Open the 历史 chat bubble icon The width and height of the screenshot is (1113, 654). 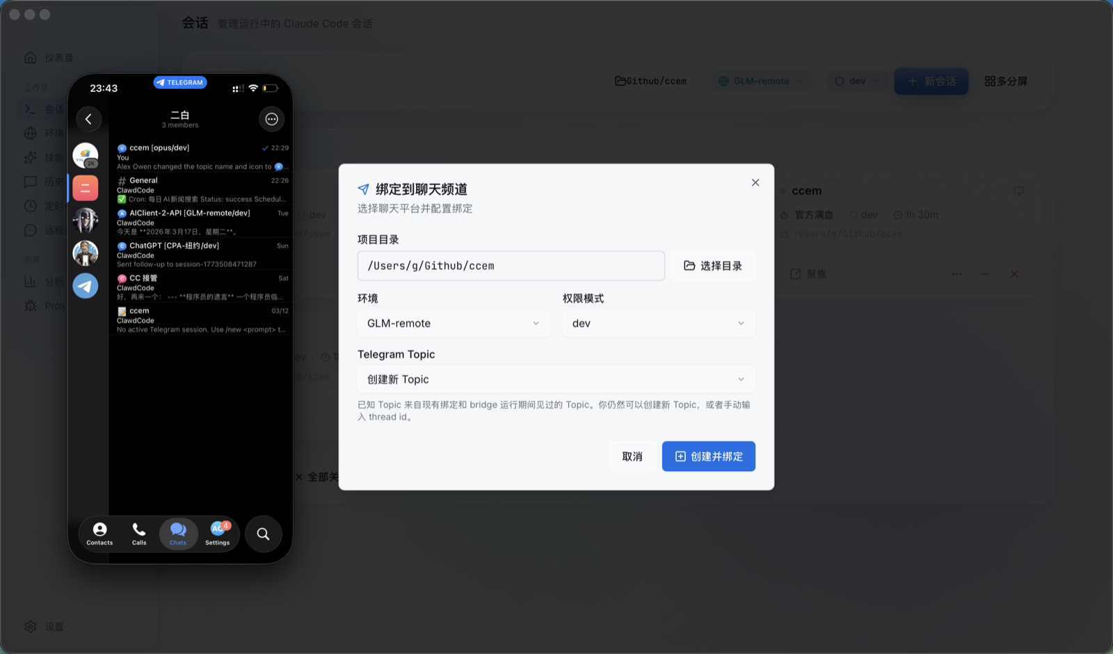tap(31, 182)
